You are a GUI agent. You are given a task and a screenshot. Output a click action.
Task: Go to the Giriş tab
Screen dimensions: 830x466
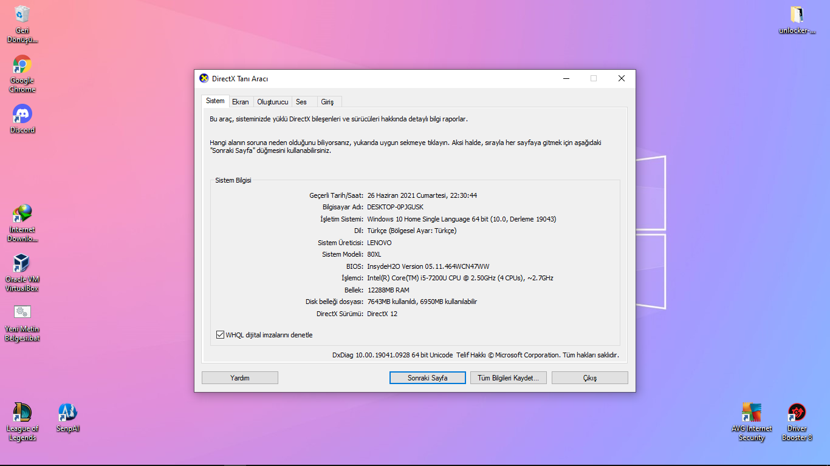click(328, 102)
